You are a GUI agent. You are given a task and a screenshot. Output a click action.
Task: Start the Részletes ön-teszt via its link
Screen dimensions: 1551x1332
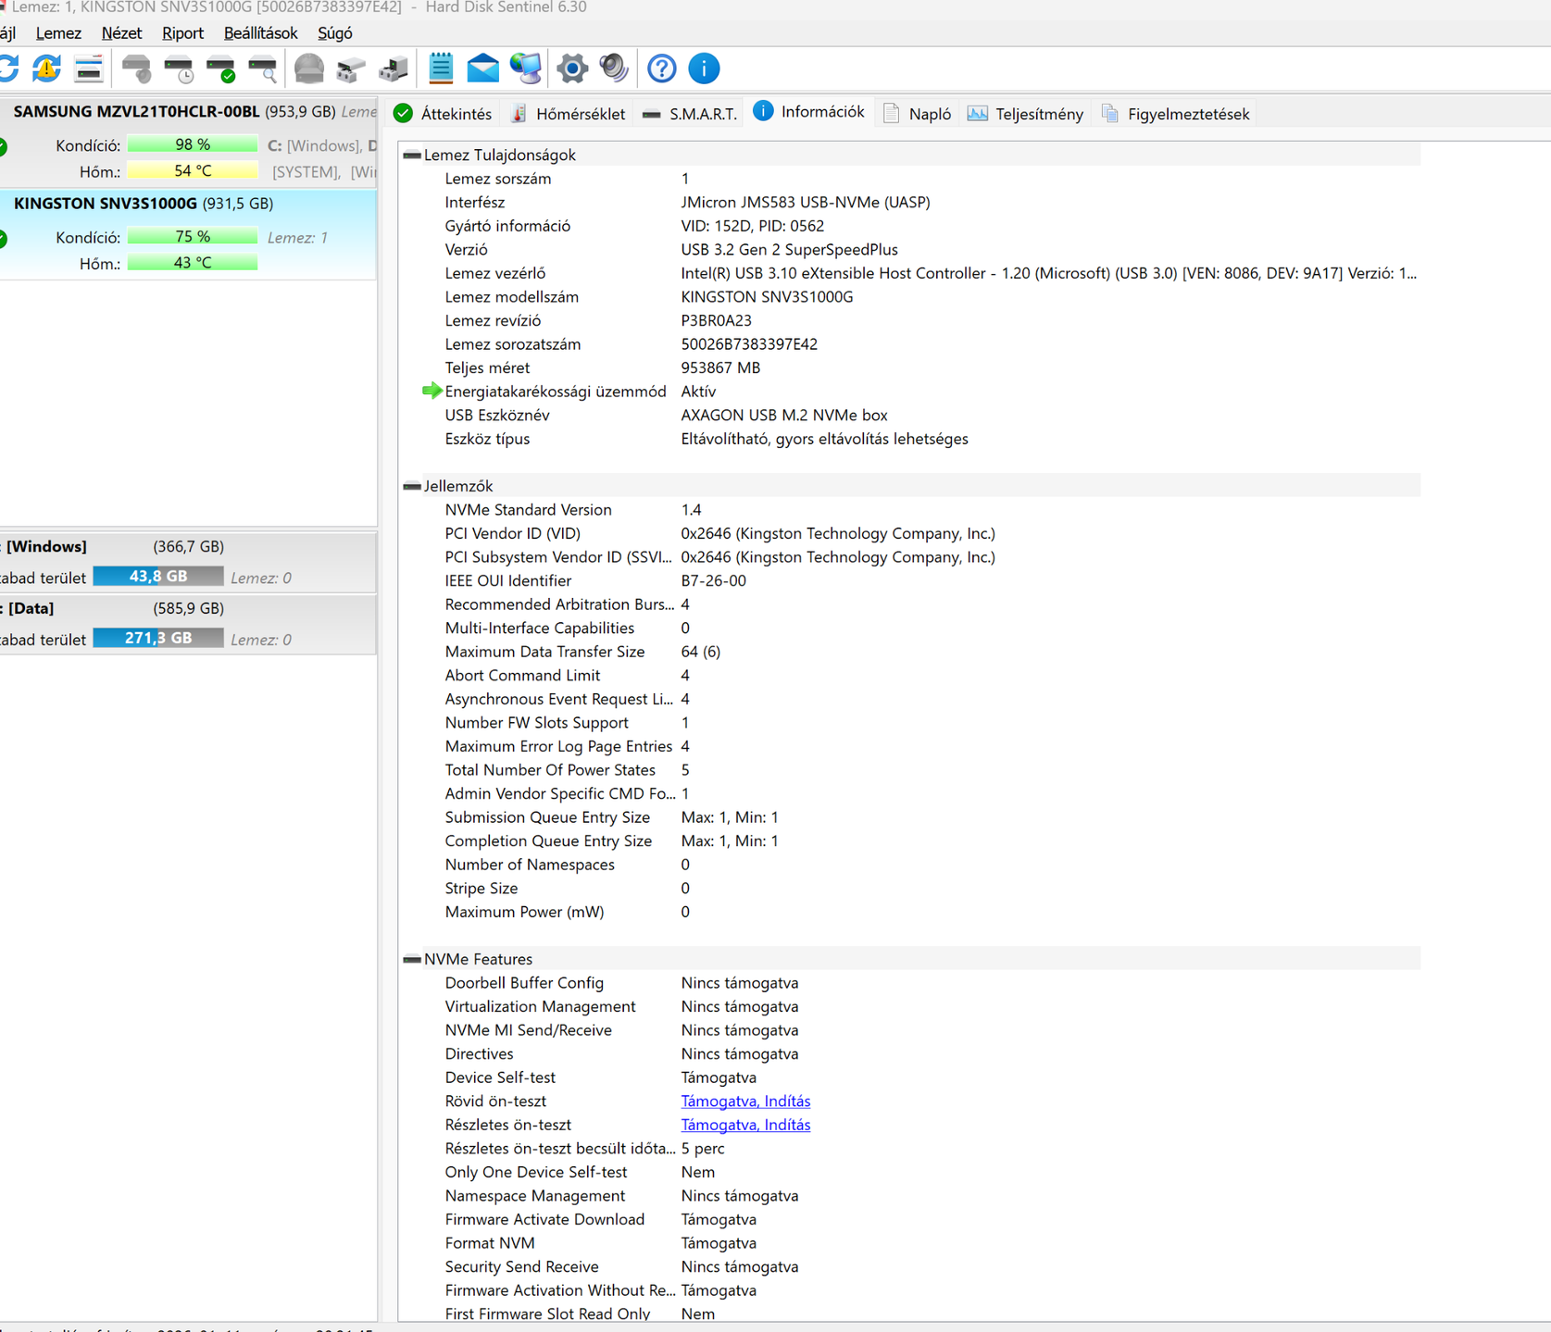click(745, 1125)
